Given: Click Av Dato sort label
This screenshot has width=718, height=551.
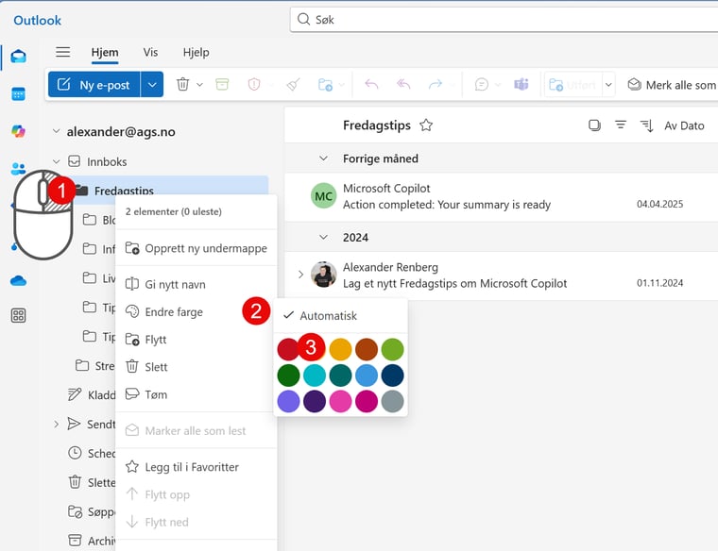Looking at the screenshot, I should [x=684, y=125].
